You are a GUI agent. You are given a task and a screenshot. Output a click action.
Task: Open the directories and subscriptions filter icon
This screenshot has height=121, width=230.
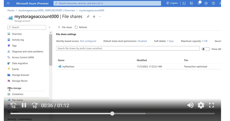(x=191, y=3)
